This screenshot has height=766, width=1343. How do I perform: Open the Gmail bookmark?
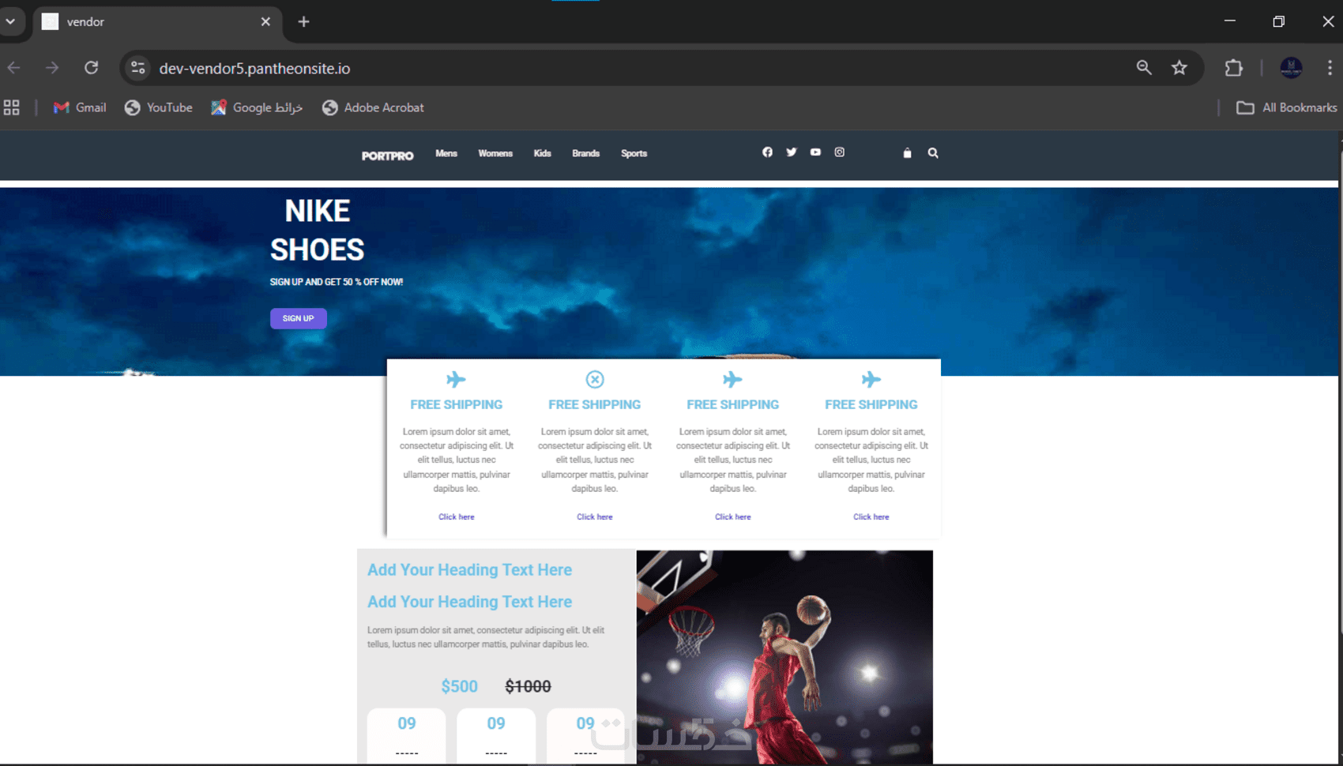pyautogui.click(x=80, y=107)
